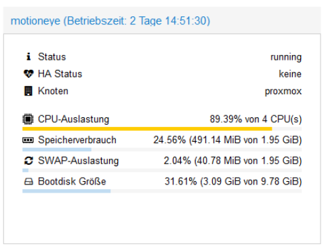Click the Speicherverbrauch label text
This screenshot has height=251, width=328.
[77, 140]
